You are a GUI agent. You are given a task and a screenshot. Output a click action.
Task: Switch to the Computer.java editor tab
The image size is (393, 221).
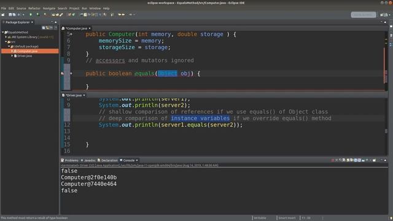(76, 28)
